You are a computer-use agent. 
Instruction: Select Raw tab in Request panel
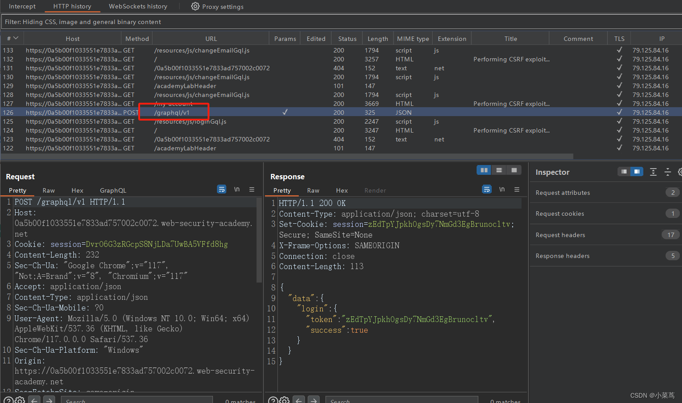click(x=48, y=190)
